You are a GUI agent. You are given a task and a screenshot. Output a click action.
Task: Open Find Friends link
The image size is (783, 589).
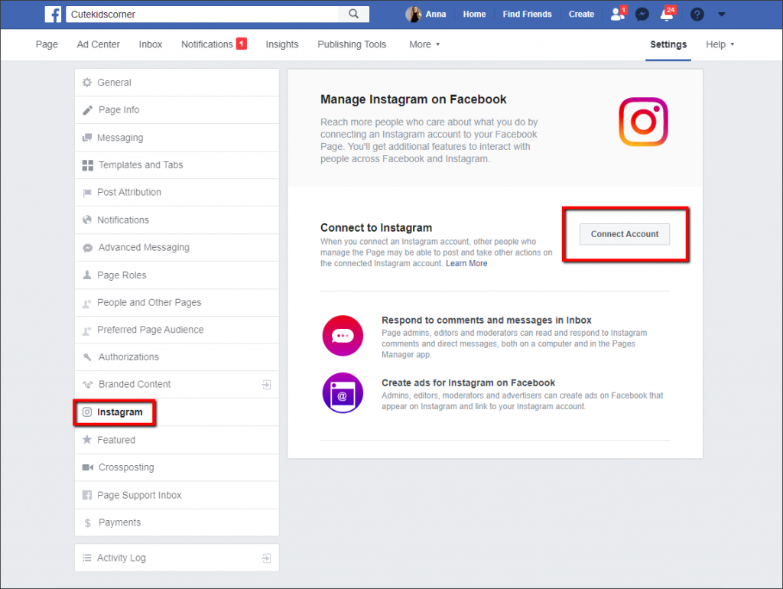click(x=527, y=14)
